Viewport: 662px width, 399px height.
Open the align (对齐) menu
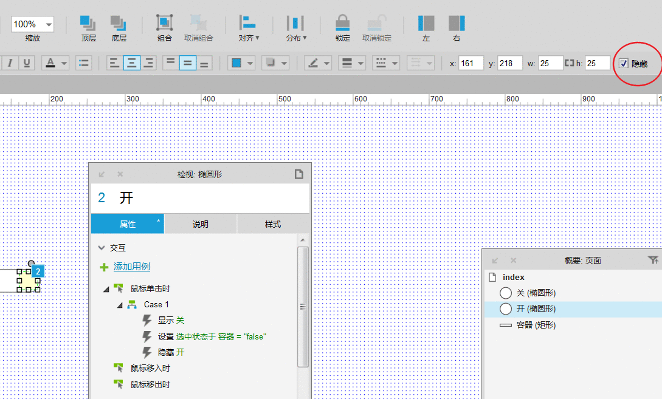(248, 29)
